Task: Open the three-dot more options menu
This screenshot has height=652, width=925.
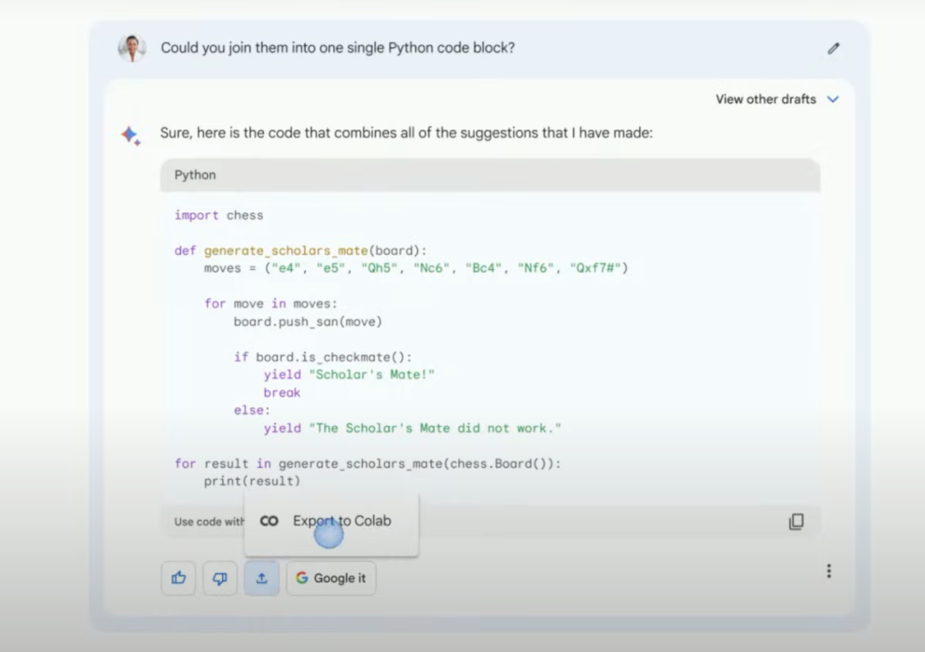Action: click(x=829, y=571)
